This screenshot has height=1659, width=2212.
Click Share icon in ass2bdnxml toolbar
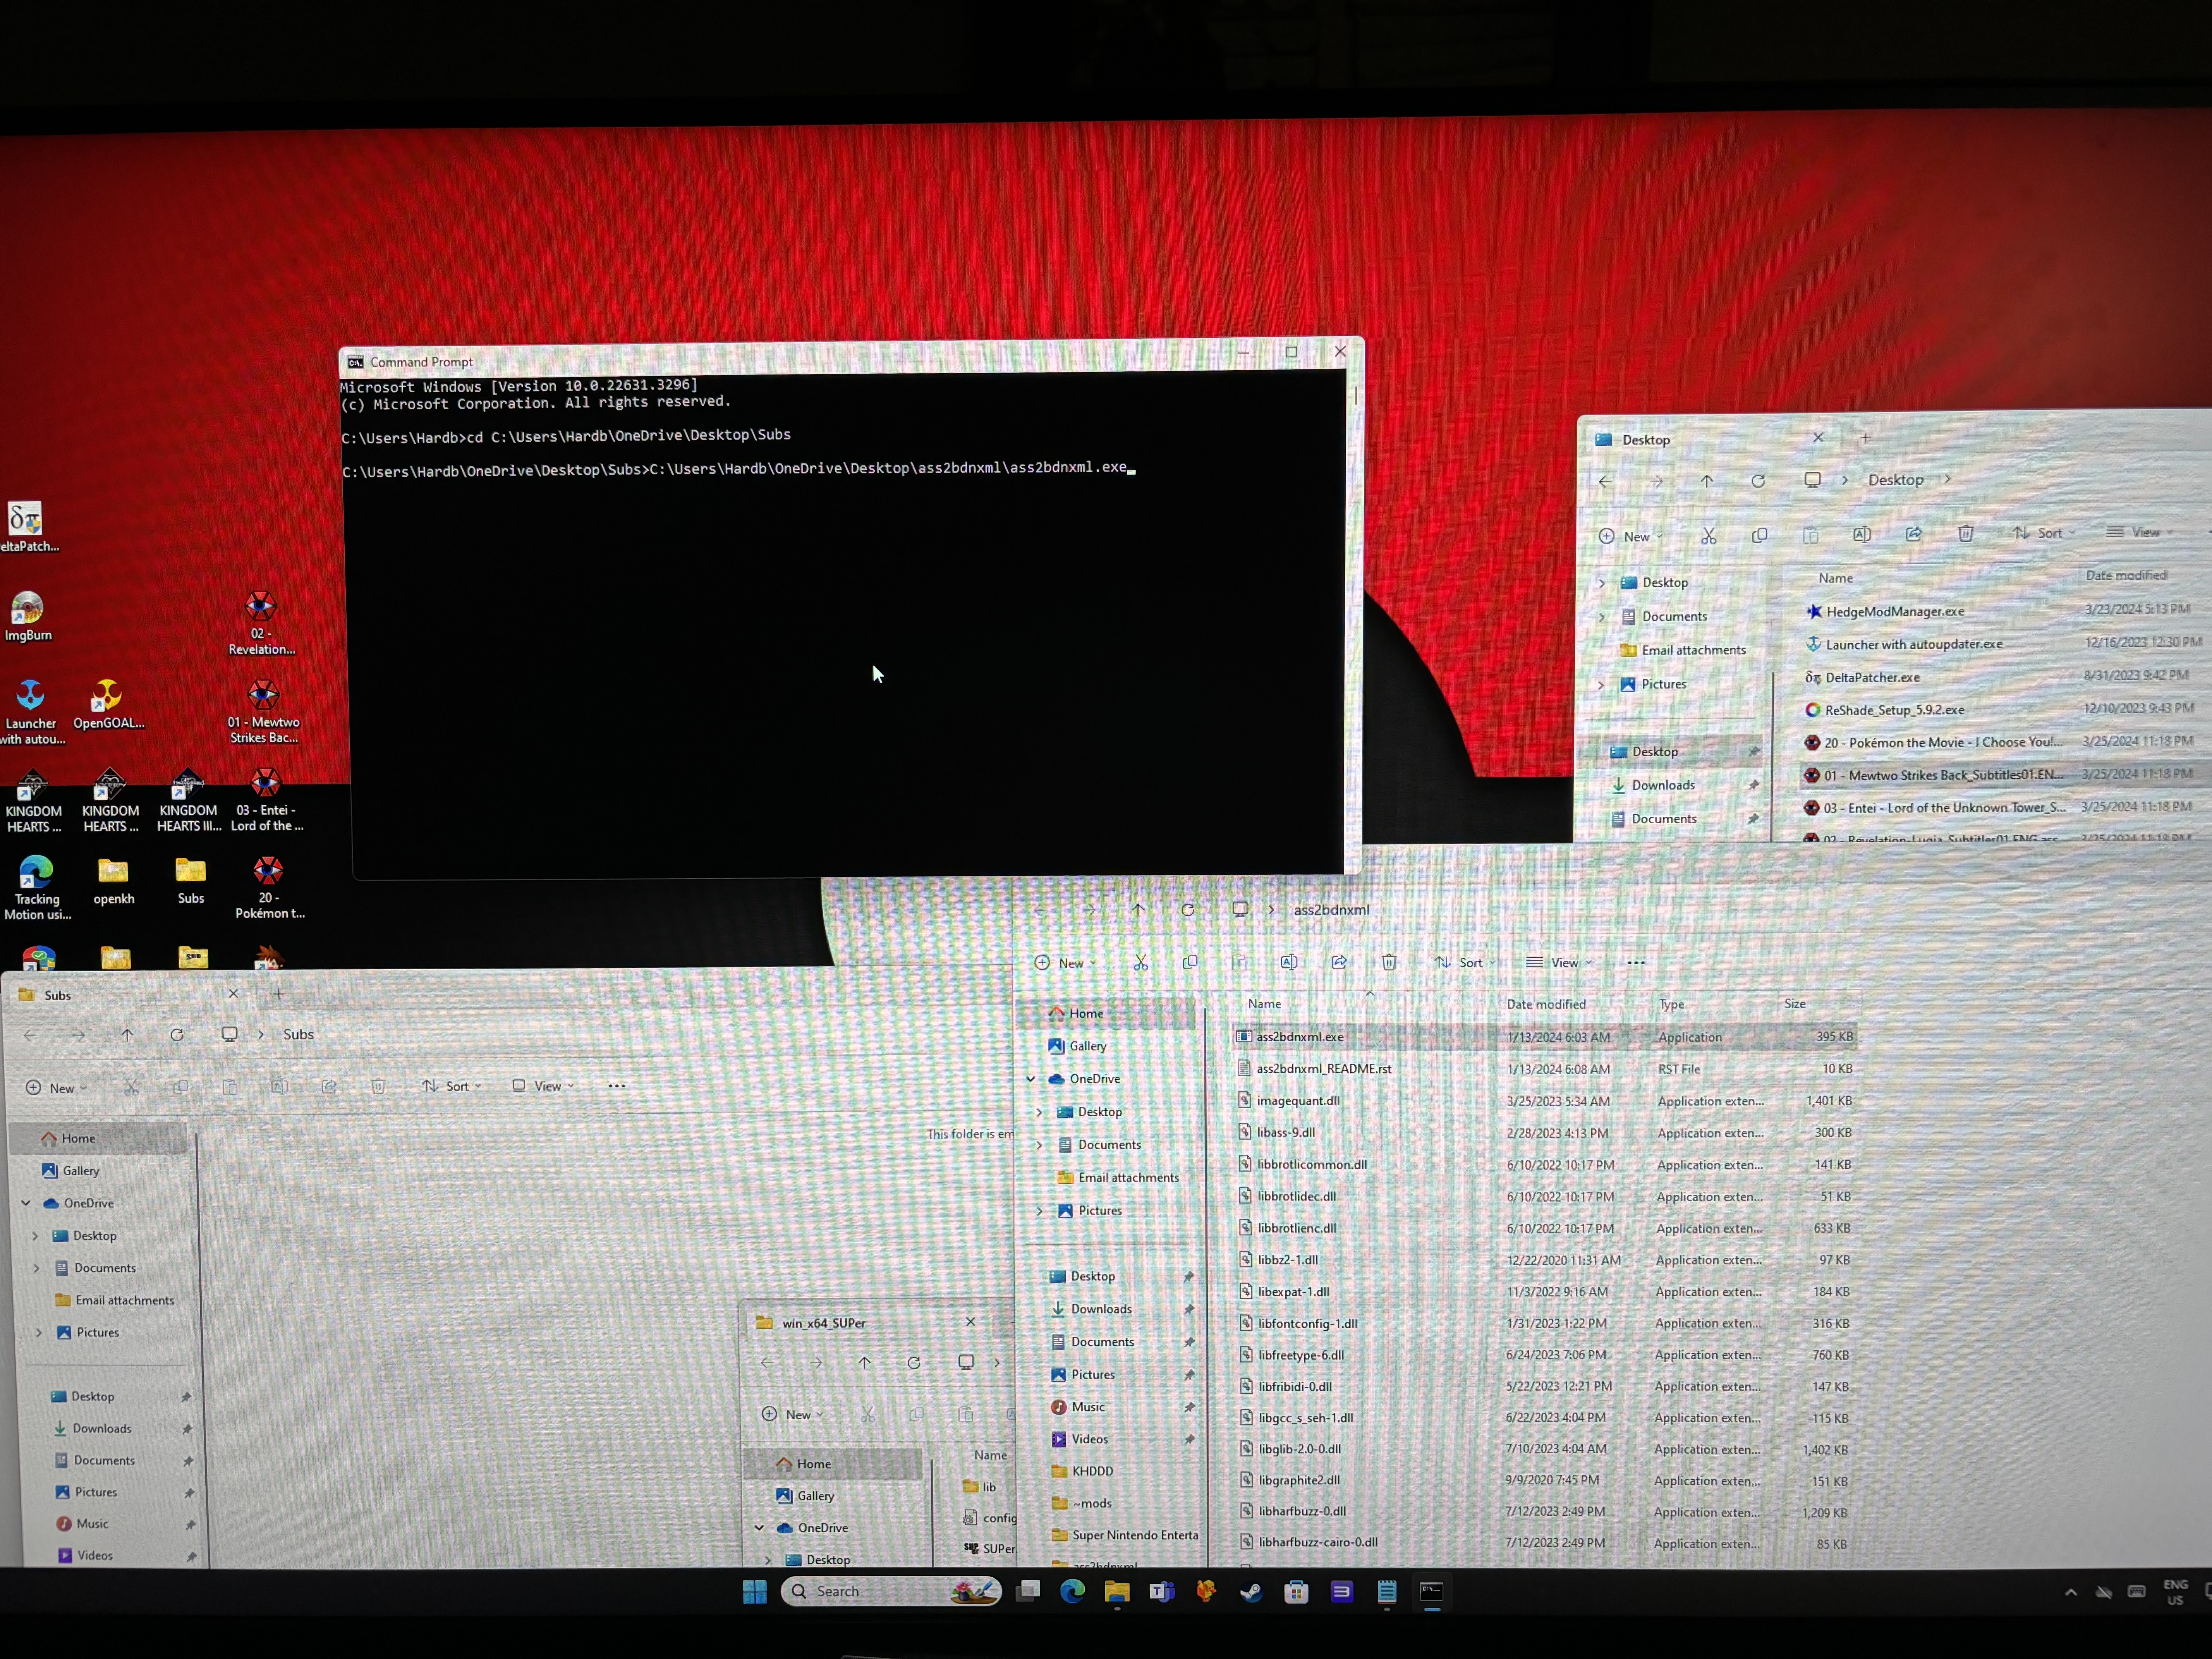[1339, 962]
